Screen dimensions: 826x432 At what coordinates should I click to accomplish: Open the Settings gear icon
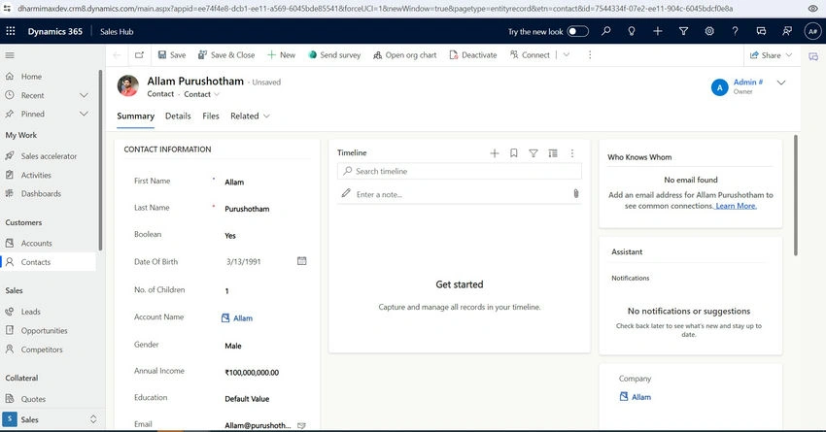click(709, 32)
